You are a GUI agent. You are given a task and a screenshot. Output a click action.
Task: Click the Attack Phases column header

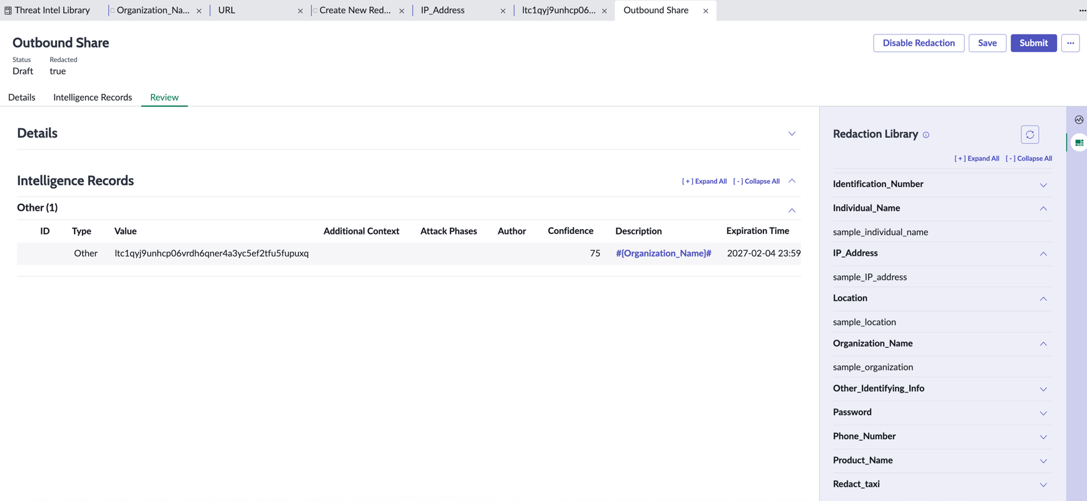[x=449, y=231]
